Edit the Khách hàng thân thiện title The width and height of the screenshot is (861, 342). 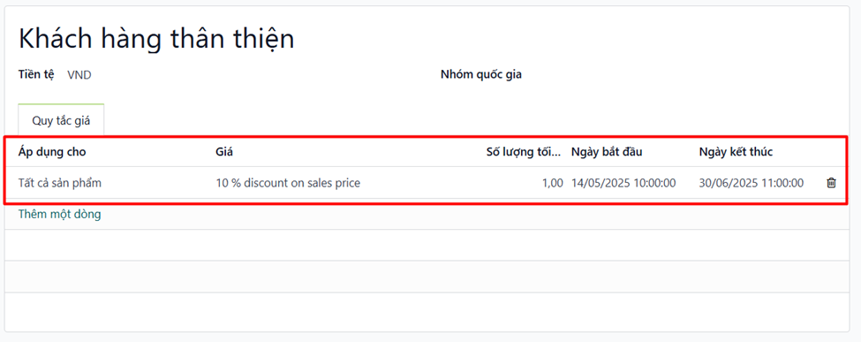[x=156, y=39]
